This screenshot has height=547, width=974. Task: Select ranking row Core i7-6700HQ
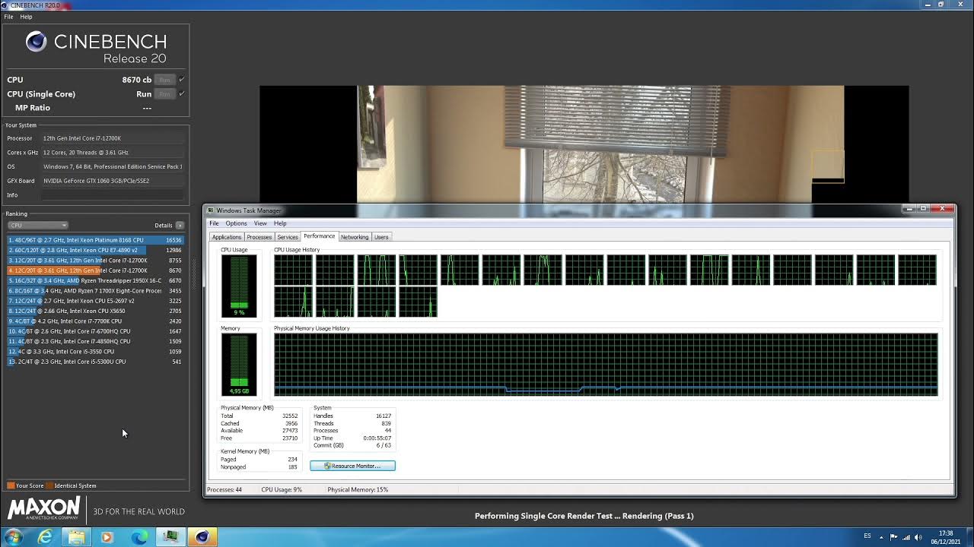pos(95,331)
